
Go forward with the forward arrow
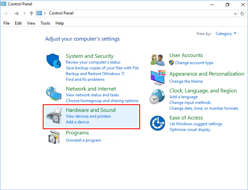[x=17, y=14]
